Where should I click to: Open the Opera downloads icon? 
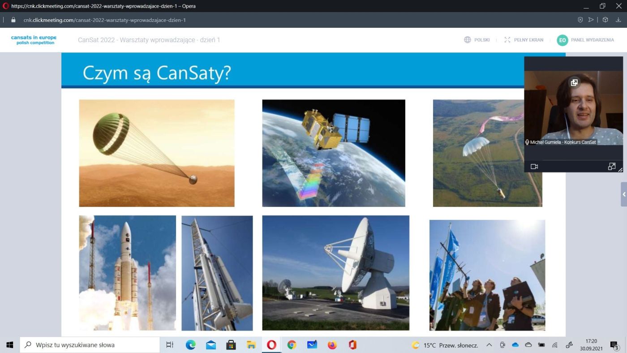pos(618,20)
